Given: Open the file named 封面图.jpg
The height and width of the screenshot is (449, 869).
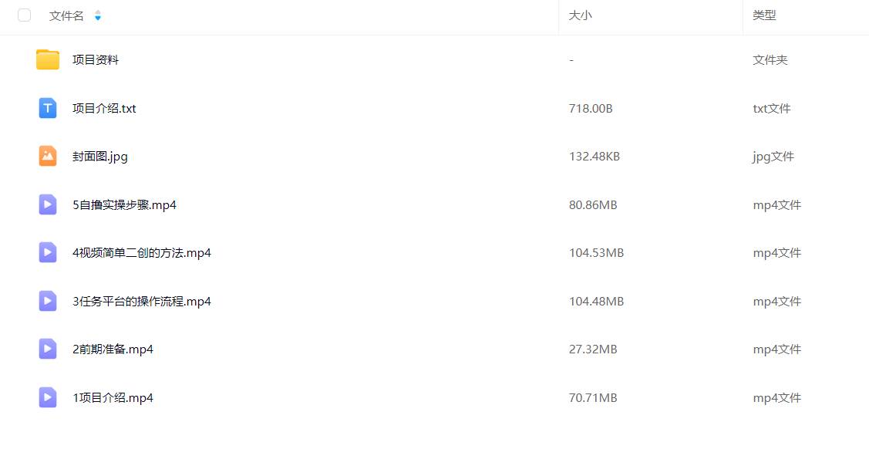Looking at the screenshot, I should tap(100, 157).
